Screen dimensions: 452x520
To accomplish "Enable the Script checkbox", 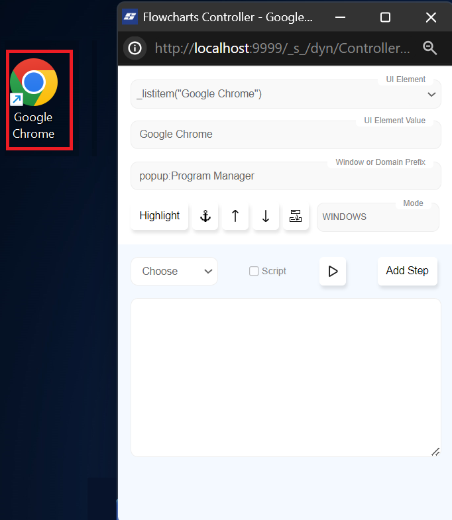I will pyautogui.click(x=254, y=271).
